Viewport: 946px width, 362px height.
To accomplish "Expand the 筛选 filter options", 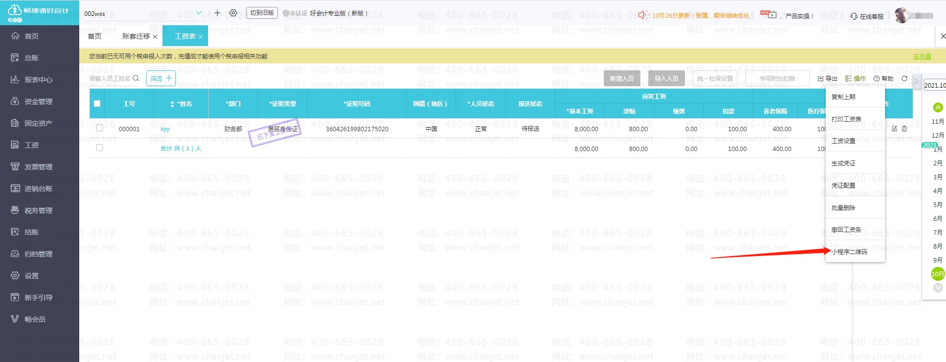I will tap(161, 78).
